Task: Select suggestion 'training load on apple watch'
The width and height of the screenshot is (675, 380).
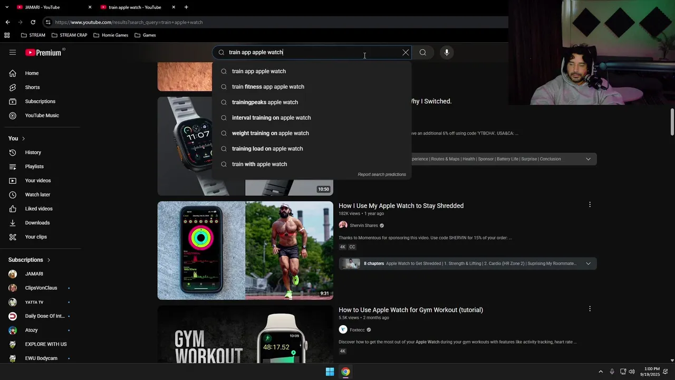Action: tap(312, 149)
